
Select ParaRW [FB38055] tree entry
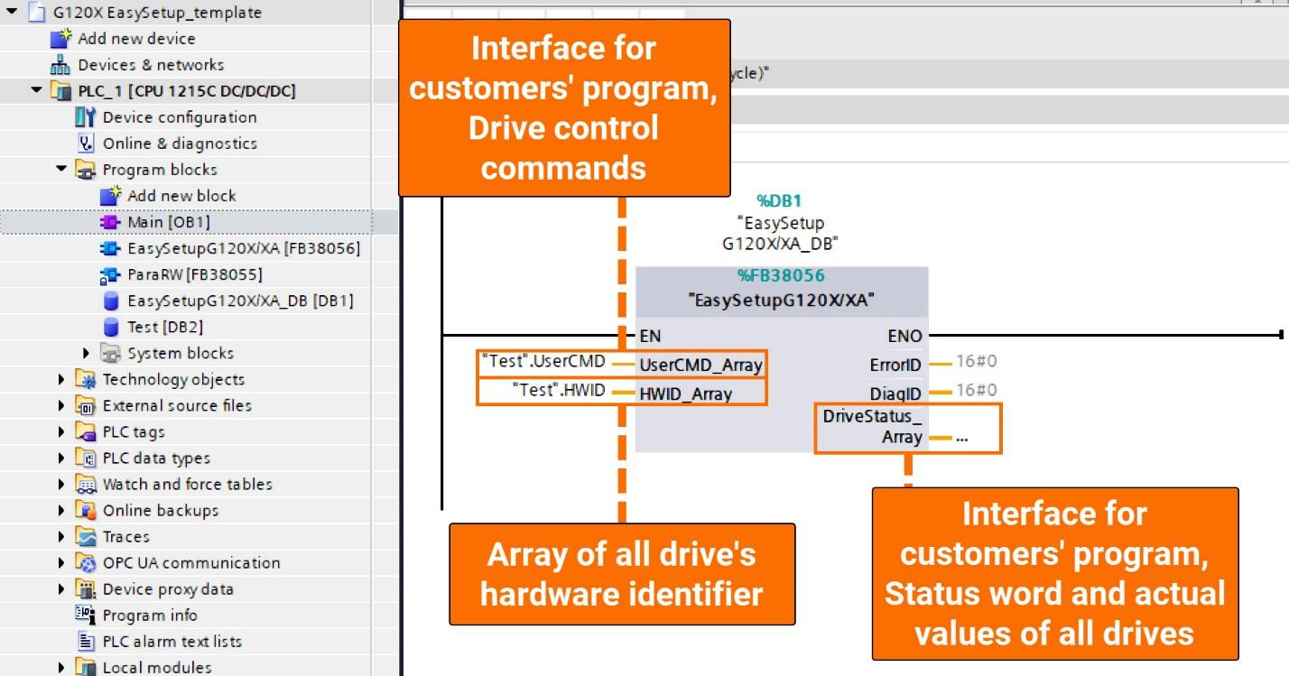[x=195, y=274]
